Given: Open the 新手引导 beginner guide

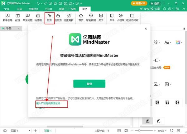Looking at the screenshot, I should pos(7,17).
